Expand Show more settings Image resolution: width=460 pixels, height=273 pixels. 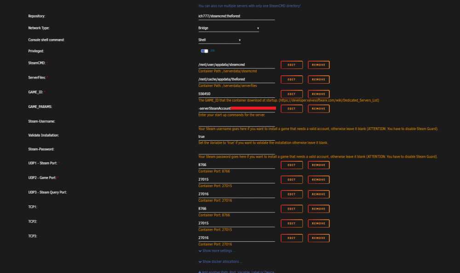[x=217, y=251]
